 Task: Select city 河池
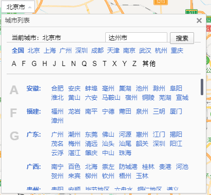[x=182, y=167]
